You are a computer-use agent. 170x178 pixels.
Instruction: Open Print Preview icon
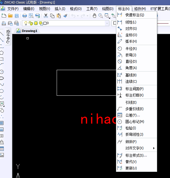click(x=31, y=16)
